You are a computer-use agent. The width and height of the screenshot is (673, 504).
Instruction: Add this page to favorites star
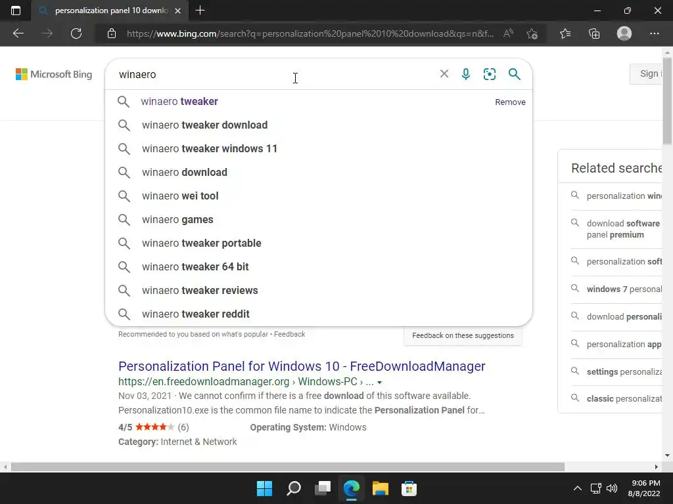click(x=532, y=33)
